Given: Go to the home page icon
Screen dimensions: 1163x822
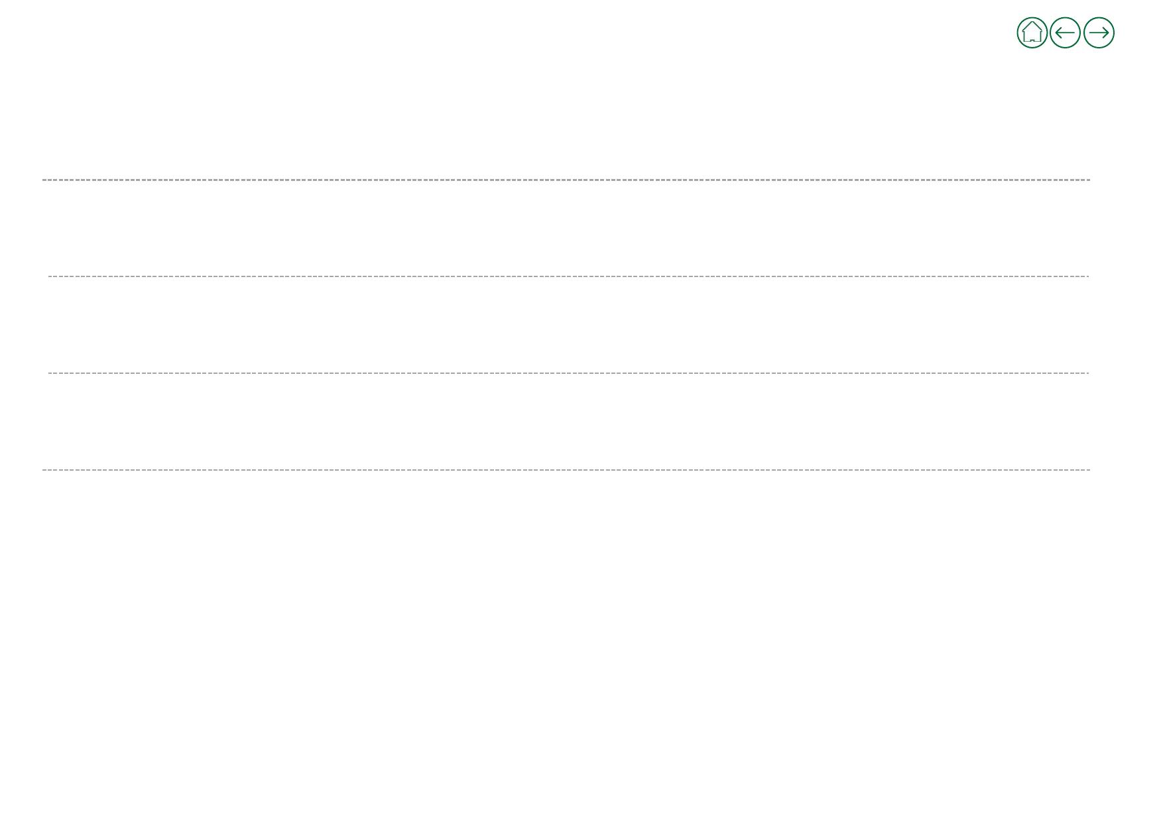Looking at the screenshot, I should click(1032, 32).
